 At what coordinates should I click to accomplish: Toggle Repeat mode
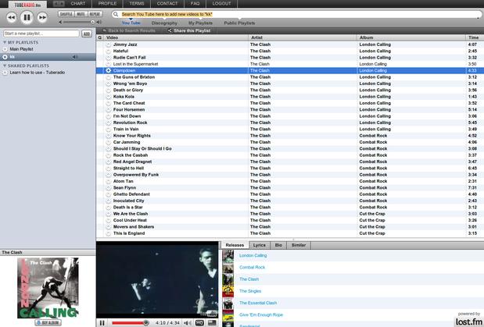pos(95,14)
